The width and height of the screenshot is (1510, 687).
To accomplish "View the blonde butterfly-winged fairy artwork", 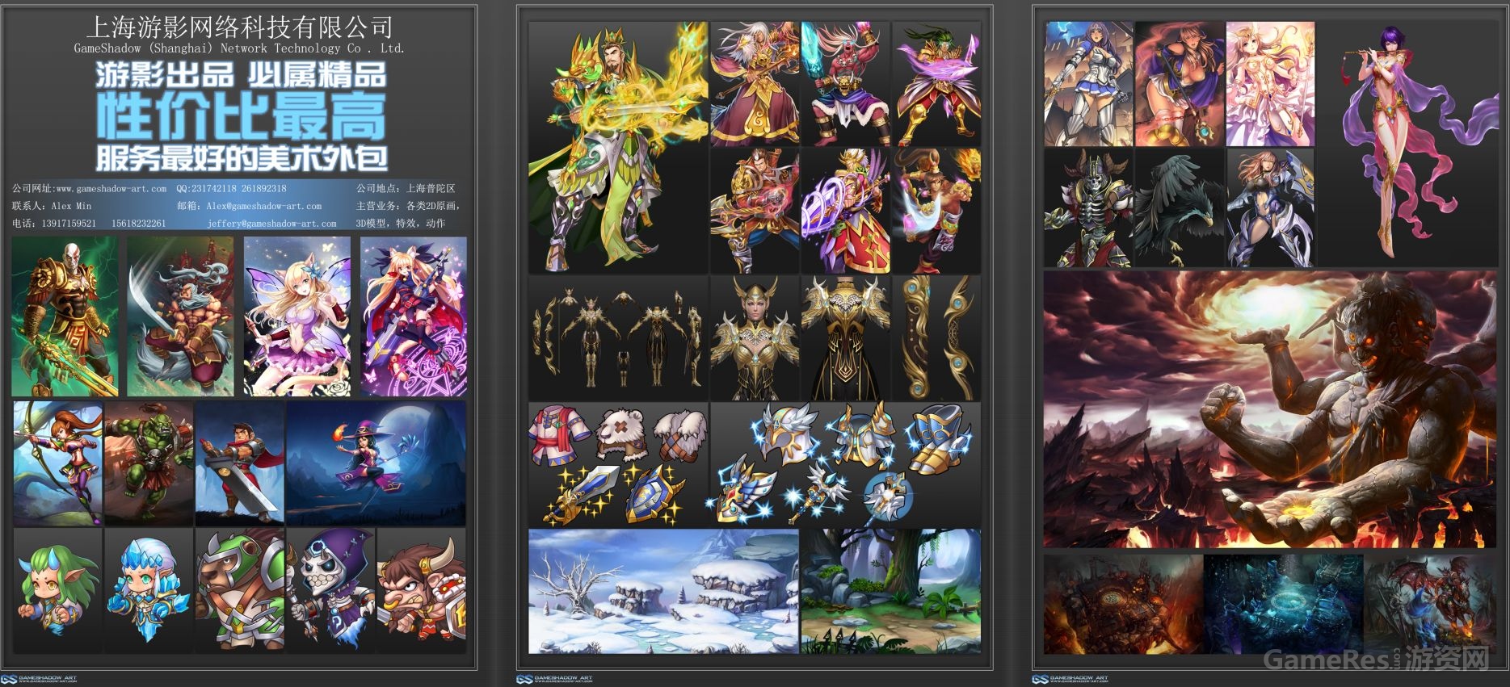I will pyautogui.click(x=297, y=316).
